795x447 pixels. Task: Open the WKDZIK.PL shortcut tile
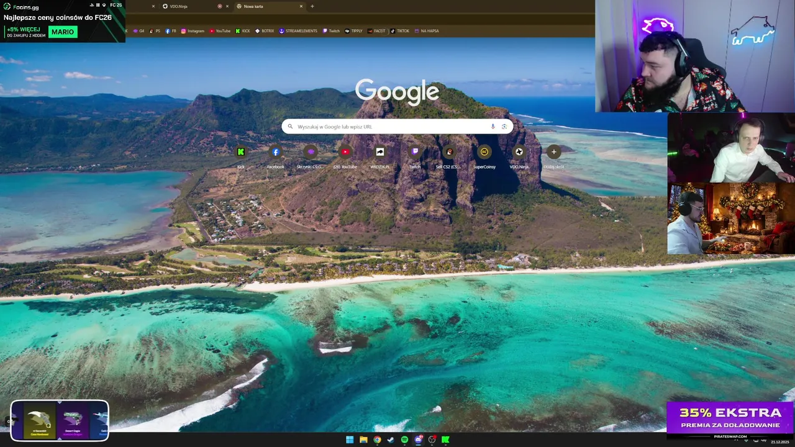380,156
